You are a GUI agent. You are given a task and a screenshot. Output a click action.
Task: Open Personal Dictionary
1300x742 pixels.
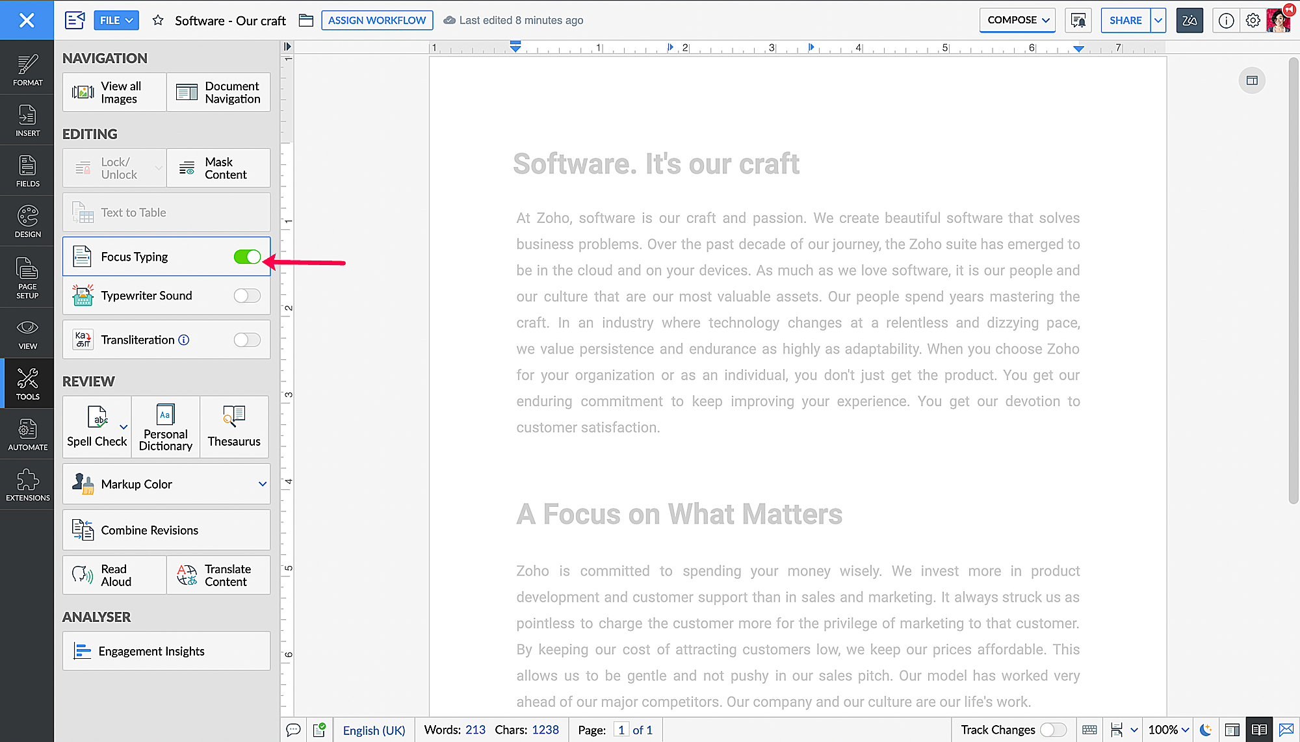[165, 427]
